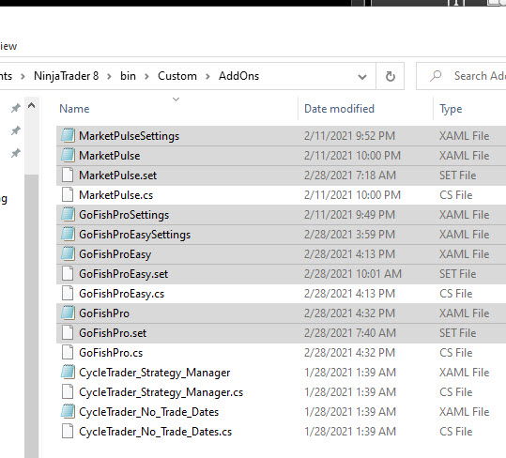The image size is (506, 458).
Task: Select the GoFishProEasySettings file name
Action: click(x=135, y=235)
